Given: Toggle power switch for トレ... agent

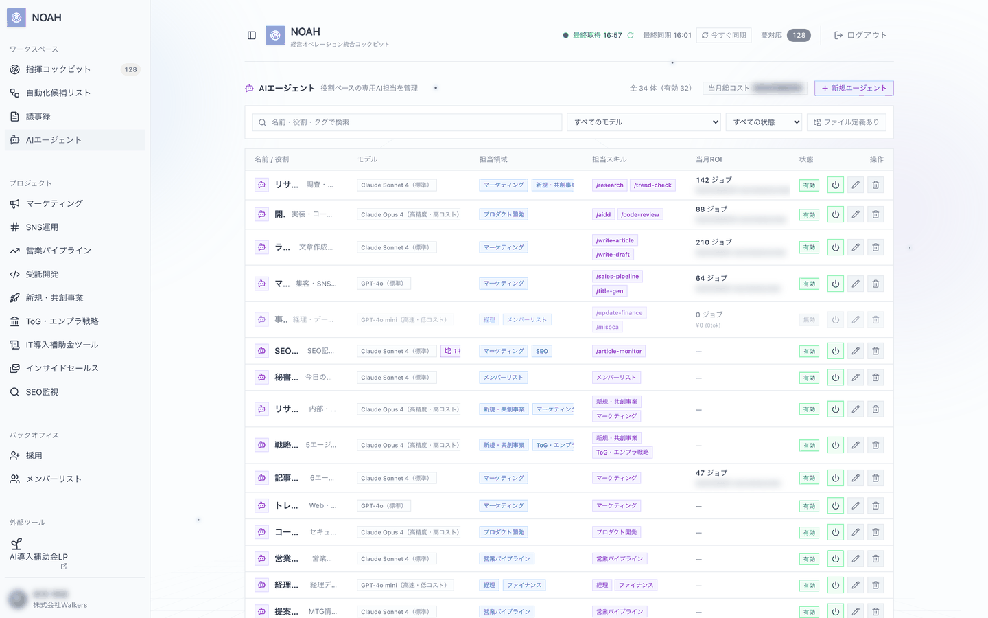Looking at the screenshot, I should pos(835,505).
